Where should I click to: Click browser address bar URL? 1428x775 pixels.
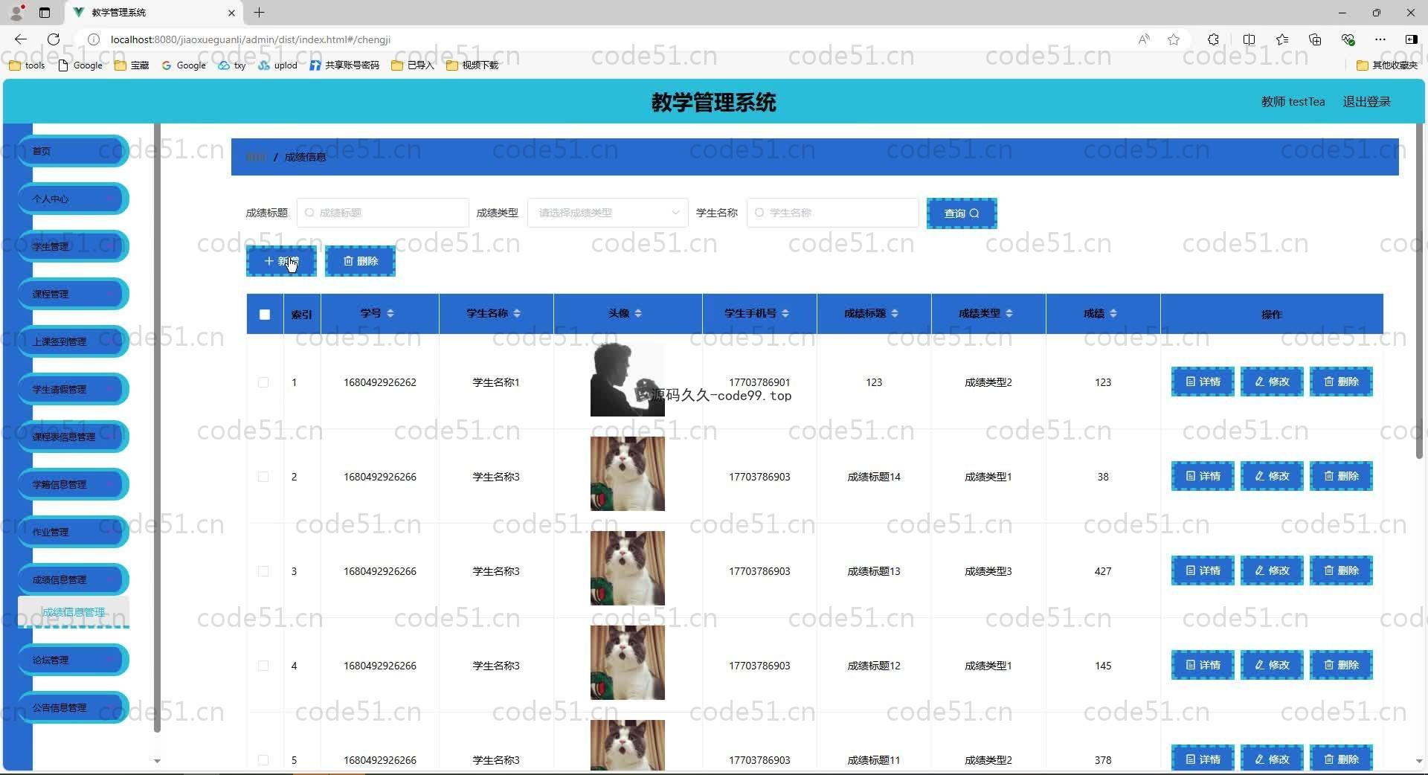tap(251, 39)
